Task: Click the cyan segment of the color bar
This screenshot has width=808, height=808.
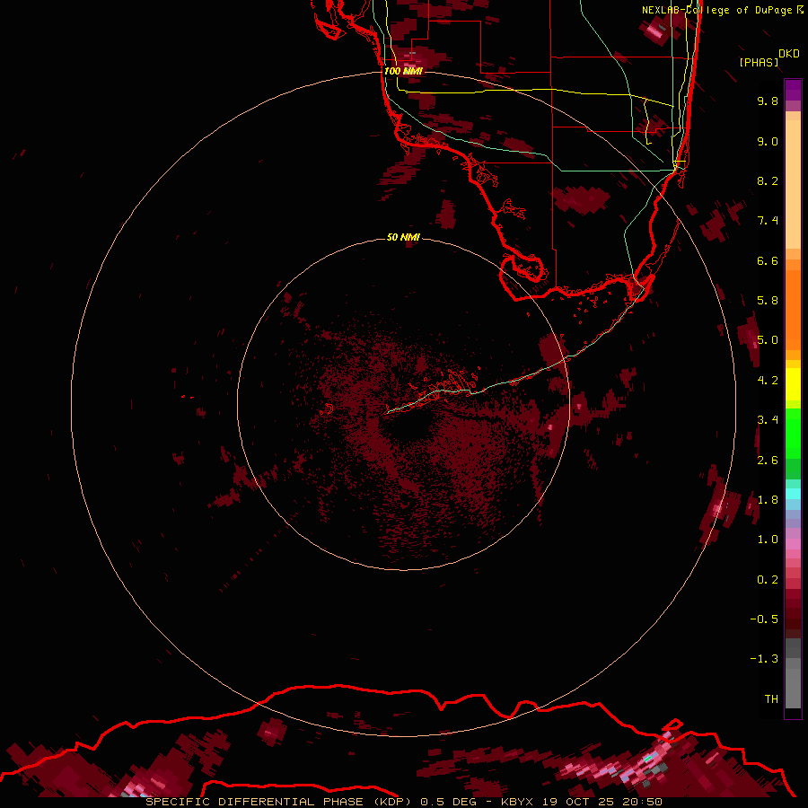Action: (793, 494)
